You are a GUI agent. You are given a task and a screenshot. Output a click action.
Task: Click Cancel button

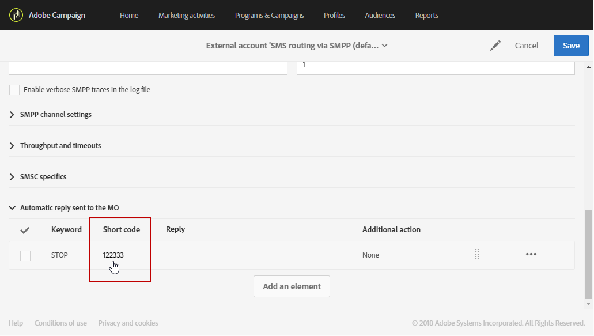527,46
